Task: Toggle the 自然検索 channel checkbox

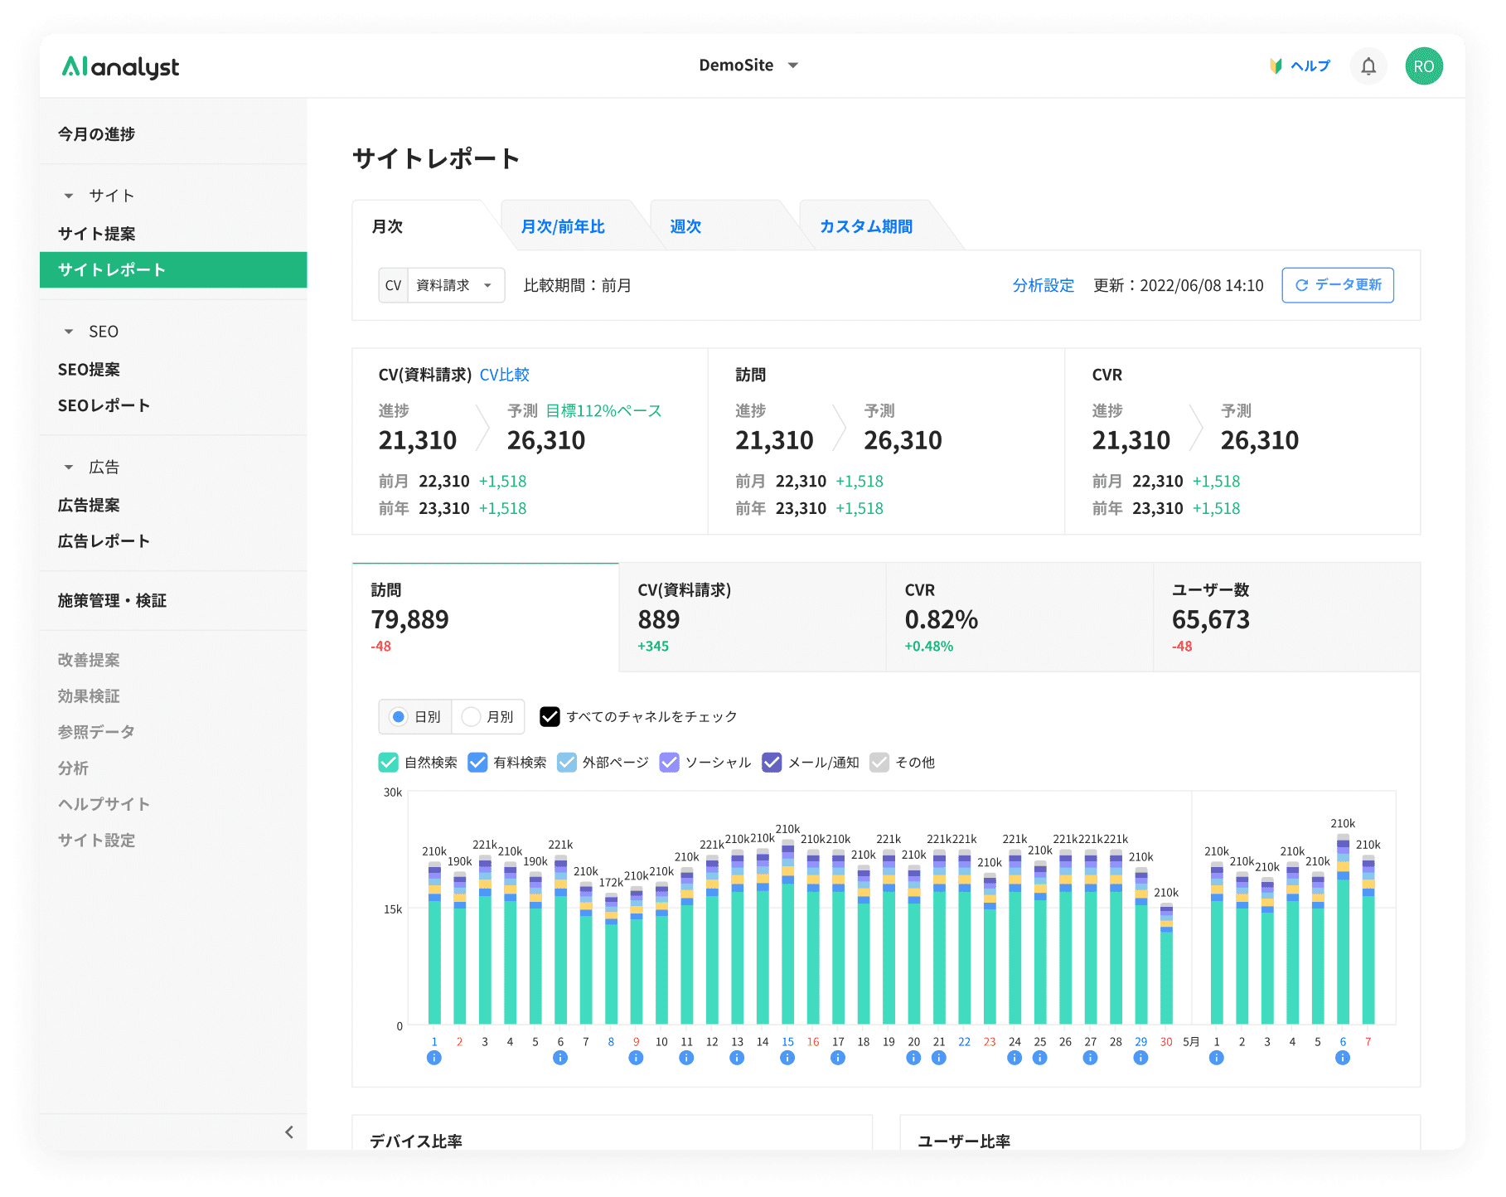Action: click(x=388, y=763)
